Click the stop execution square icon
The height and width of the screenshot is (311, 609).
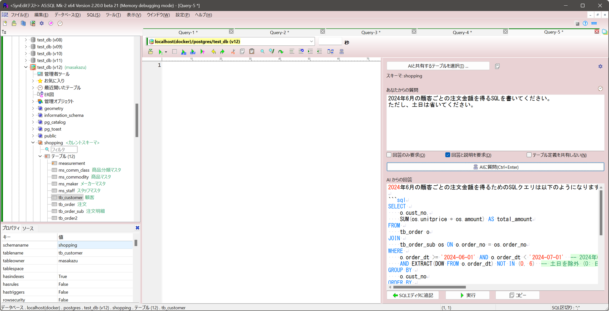(175, 52)
